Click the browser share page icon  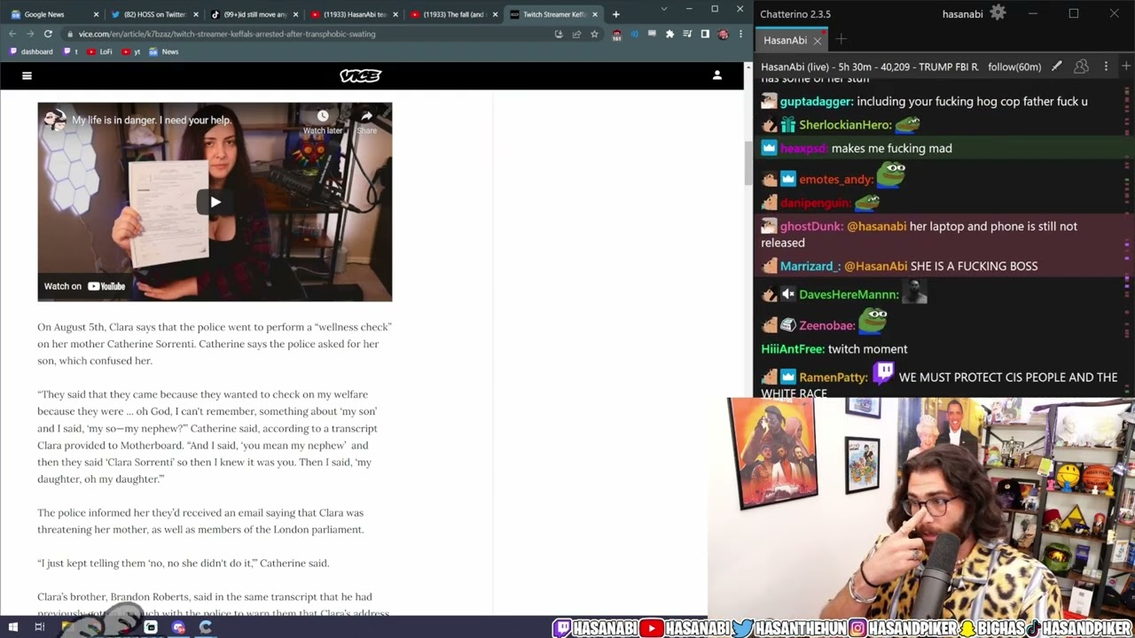click(576, 34)
